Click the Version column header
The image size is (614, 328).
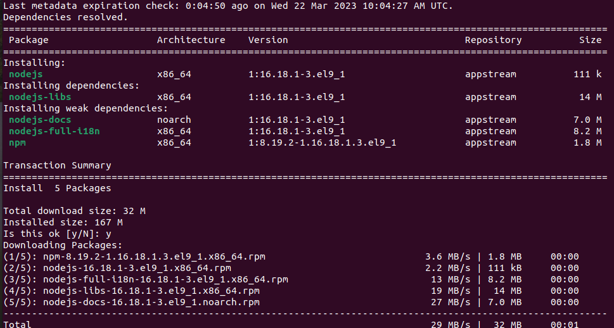268,40
